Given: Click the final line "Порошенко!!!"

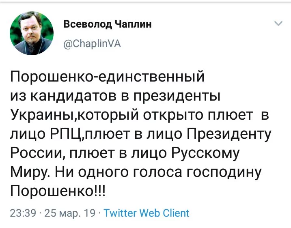Looking at the screenshot, I should point(57,191).
